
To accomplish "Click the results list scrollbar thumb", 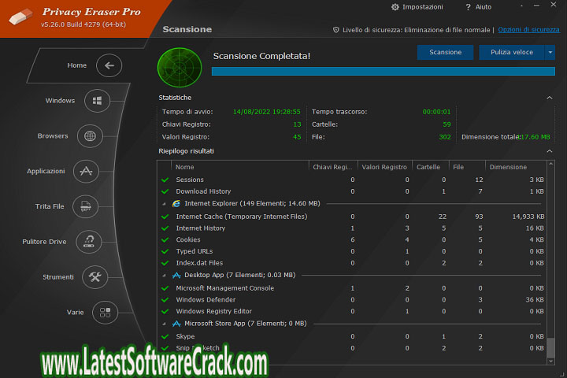I will click(550, 347).
